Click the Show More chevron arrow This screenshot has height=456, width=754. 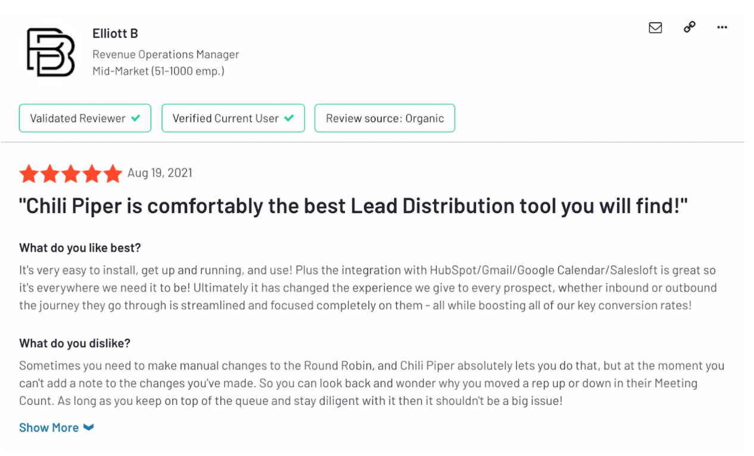coord(89,427)
